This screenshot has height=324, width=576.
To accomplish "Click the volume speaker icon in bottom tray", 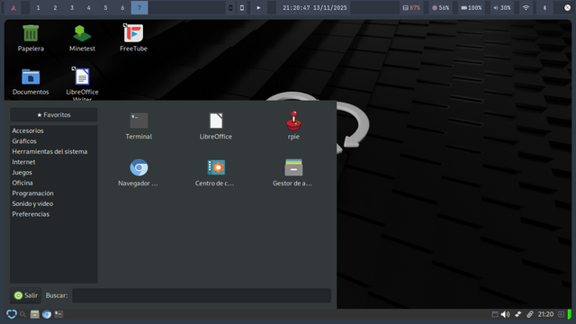I will pos(506,314).
